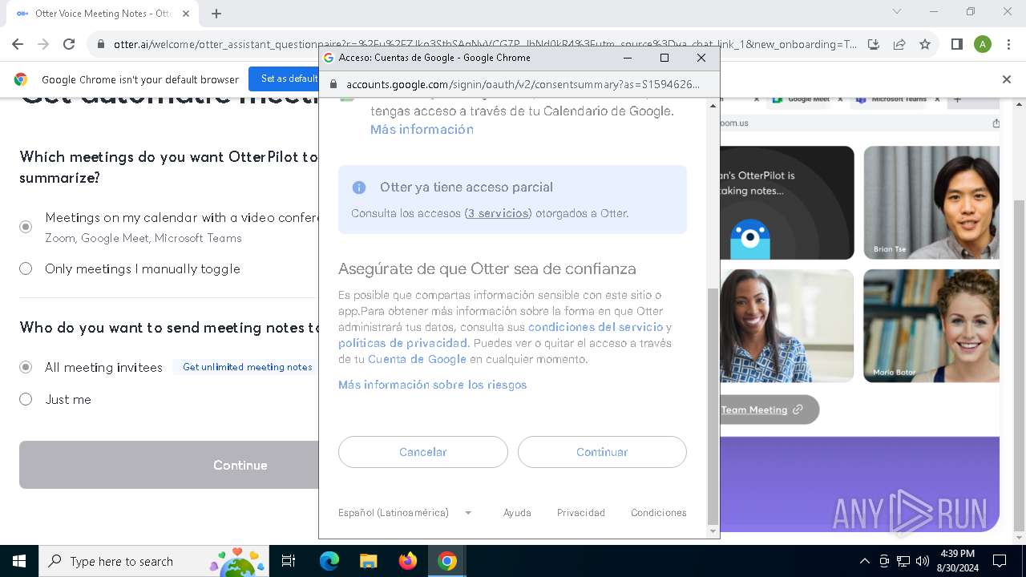Open Chrome three-dot menu
This screenshot has height=577, width=1026.
tap(1008, 44)
